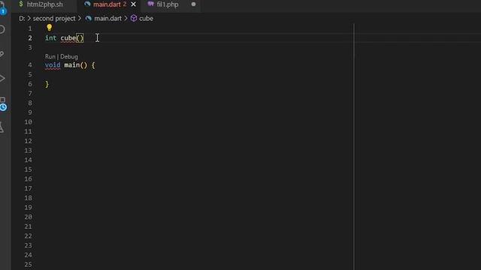Open Run and Debug in activity bar
The image size is (481, 270).
[x=2, y=78]
